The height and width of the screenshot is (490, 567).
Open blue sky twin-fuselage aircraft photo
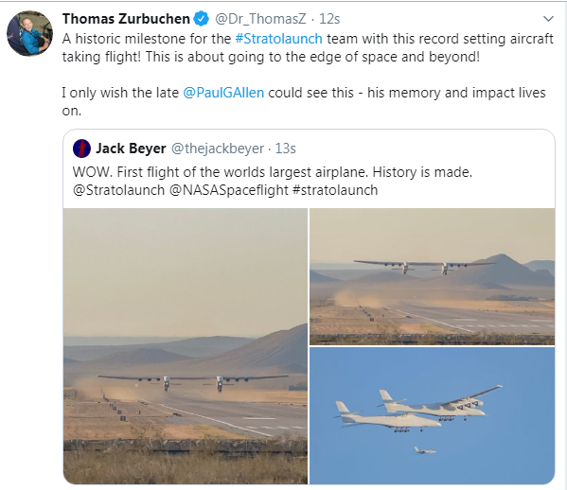(433, 415)
